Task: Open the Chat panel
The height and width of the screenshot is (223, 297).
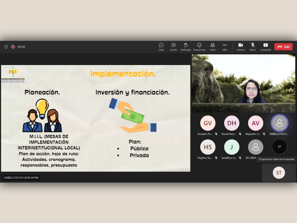Action: (x=161, y=46)
